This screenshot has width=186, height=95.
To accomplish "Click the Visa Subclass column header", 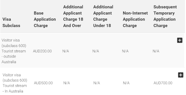I will (x=11, y=22).
